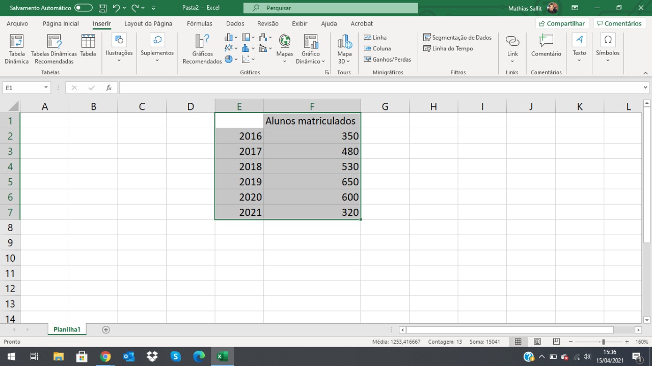Expand the formula bar

(645, 88)
